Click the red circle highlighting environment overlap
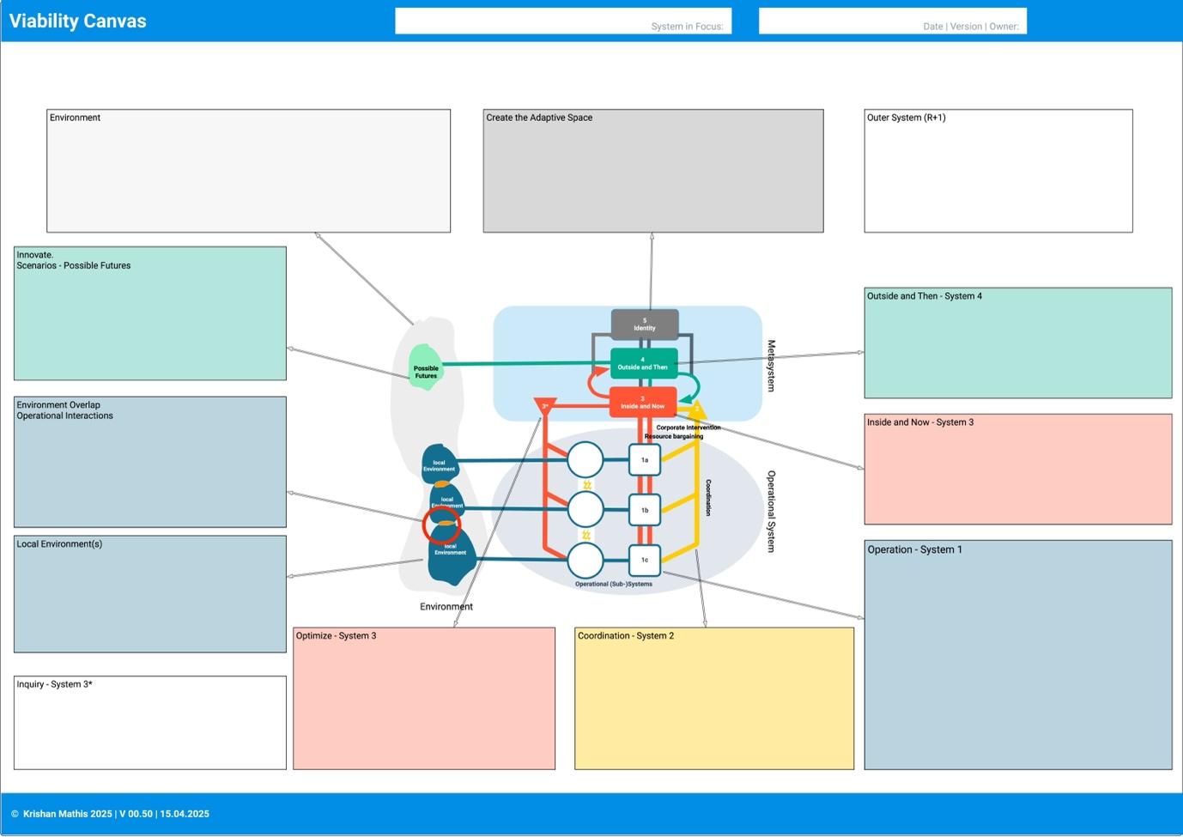 point(441,524)
